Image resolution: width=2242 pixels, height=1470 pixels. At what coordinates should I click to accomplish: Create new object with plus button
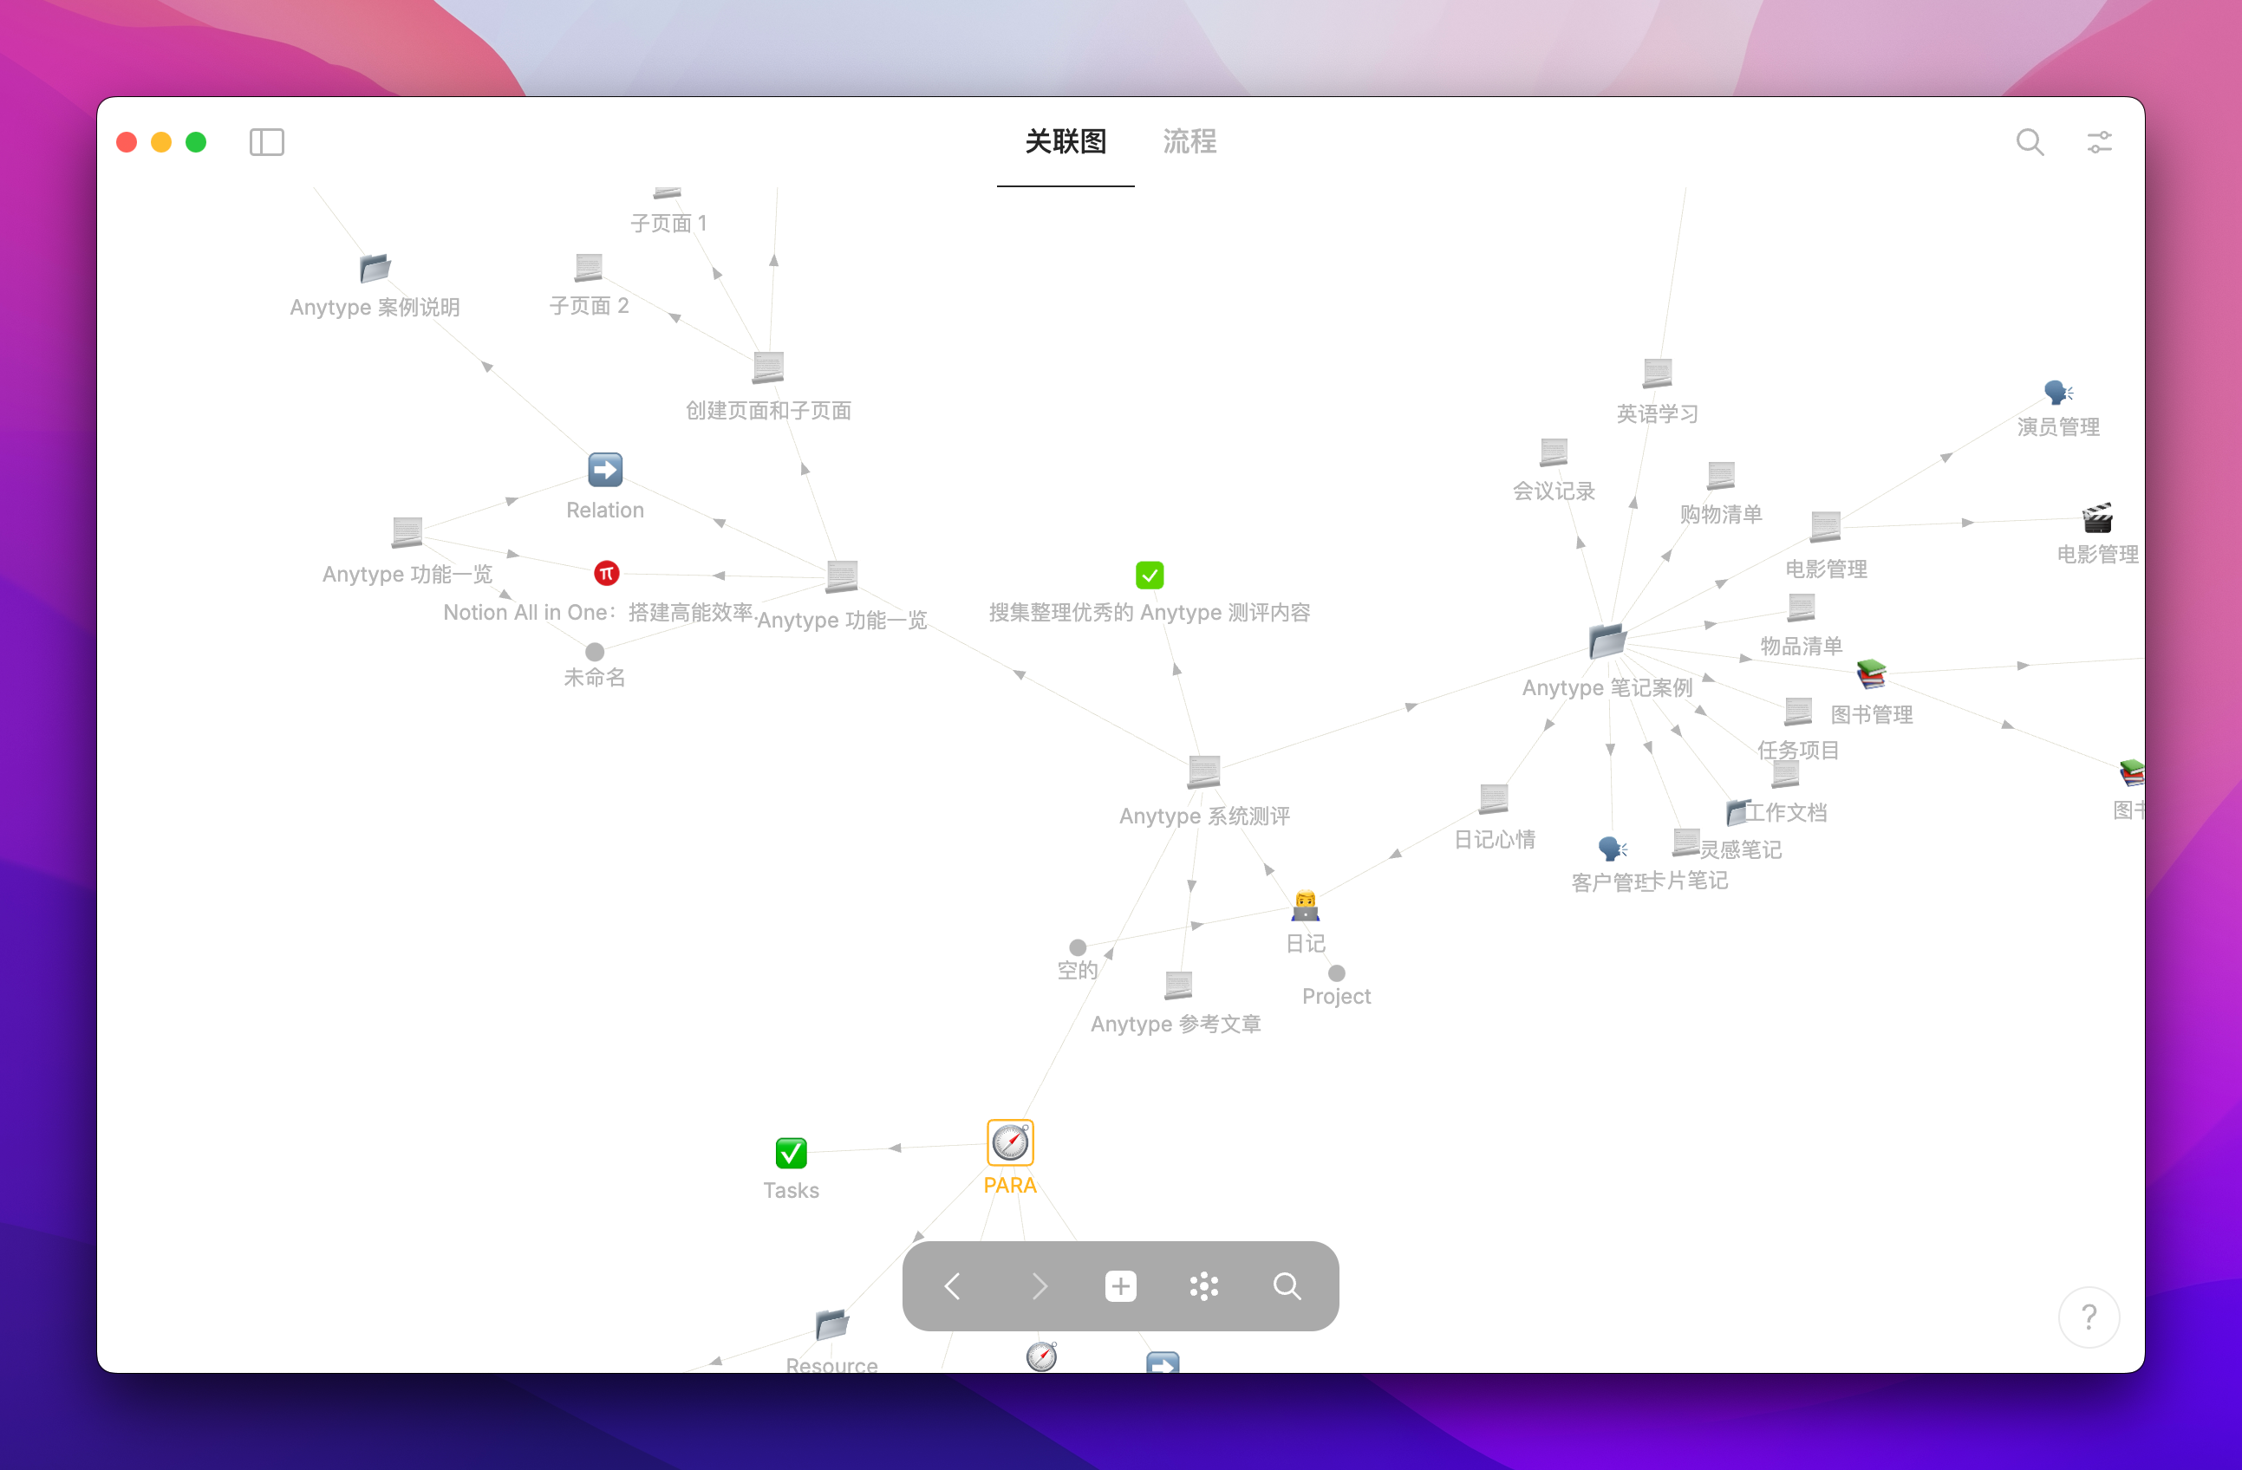[x=1121, y=1285]
